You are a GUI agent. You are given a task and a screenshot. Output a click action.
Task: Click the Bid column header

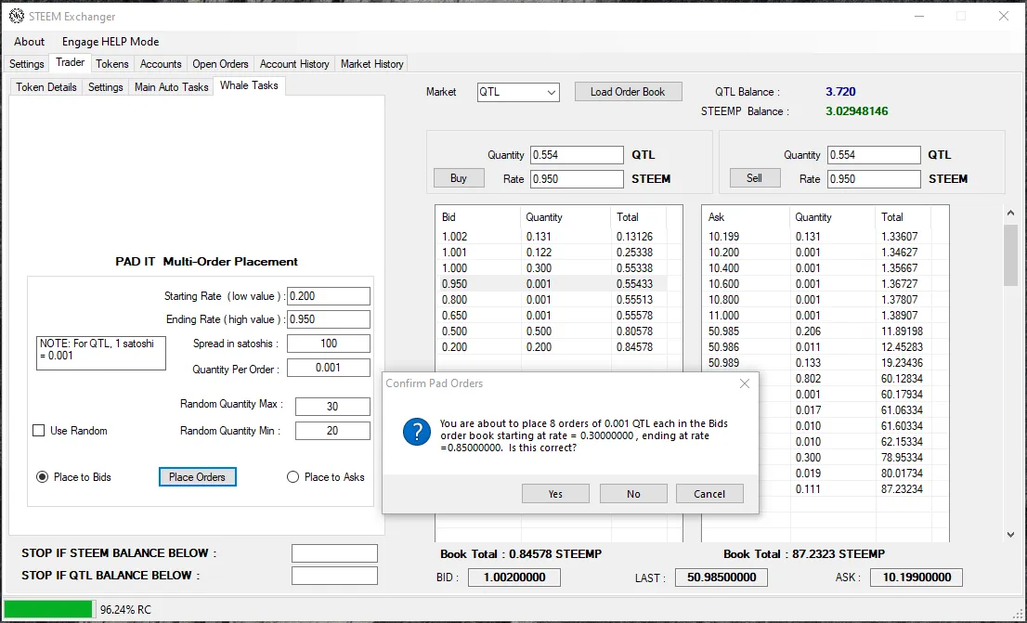(479, 217)
